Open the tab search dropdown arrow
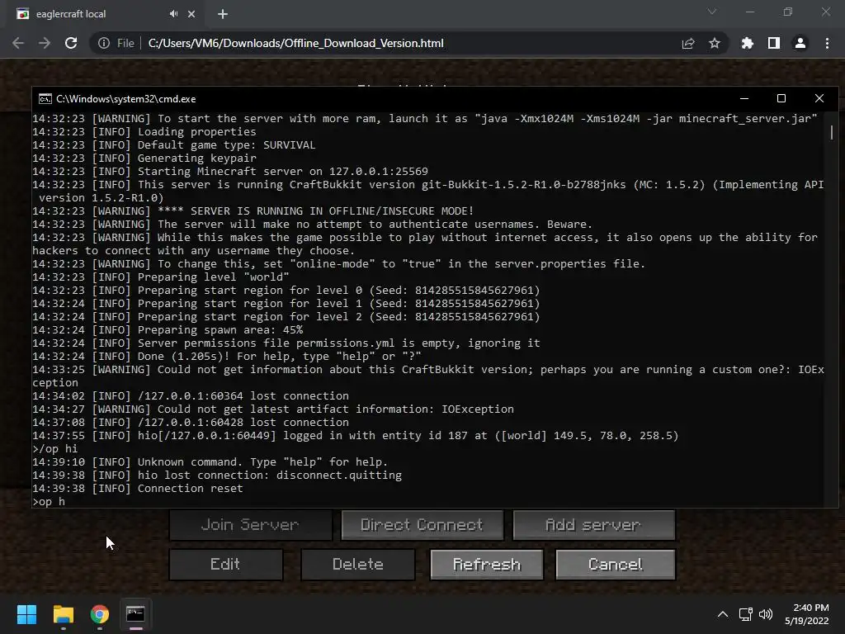 [712, 12]
